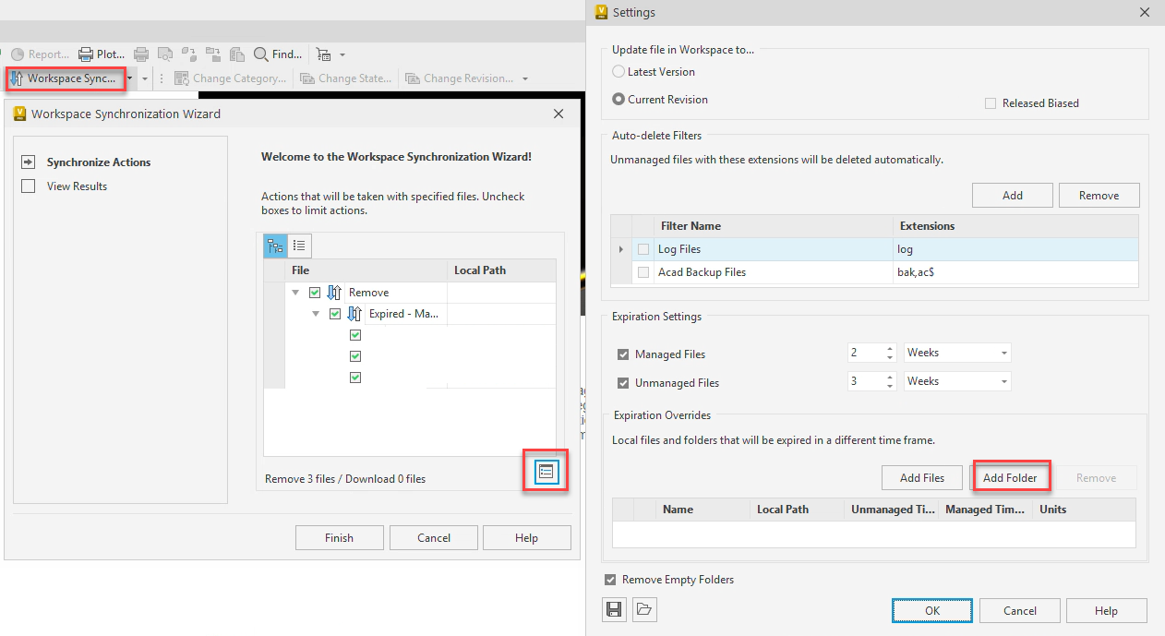Open the folder icon beside the save icon
Image resolution: width=1165 pixels, height=636 pixels.
(x=643, y=609)
